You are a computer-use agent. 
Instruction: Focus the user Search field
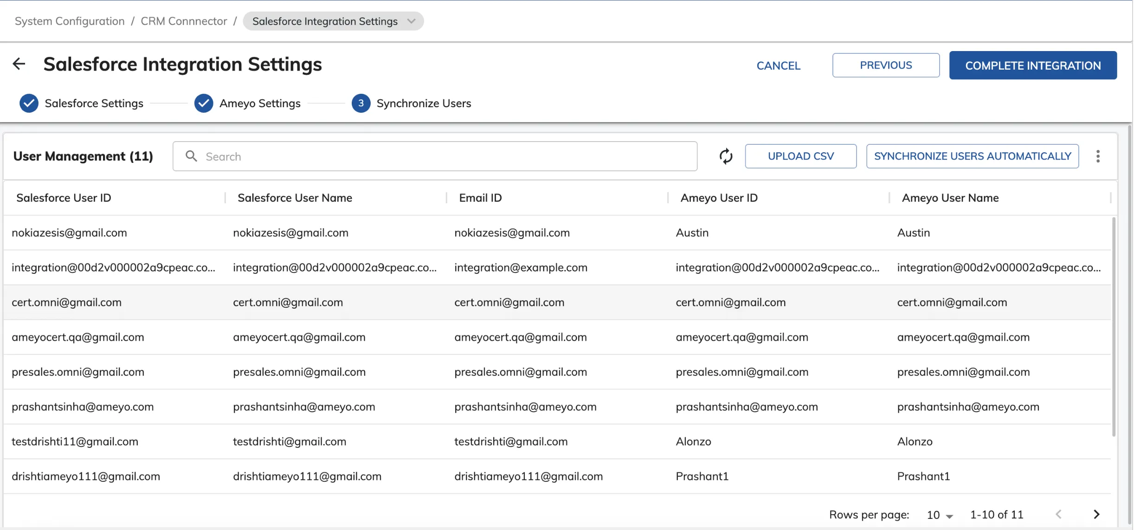(x=435, y=156)
